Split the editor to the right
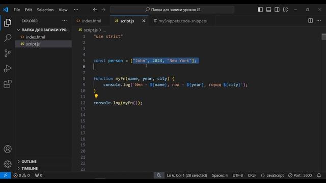Screen dimensions: 326x183 pos(310,20)
